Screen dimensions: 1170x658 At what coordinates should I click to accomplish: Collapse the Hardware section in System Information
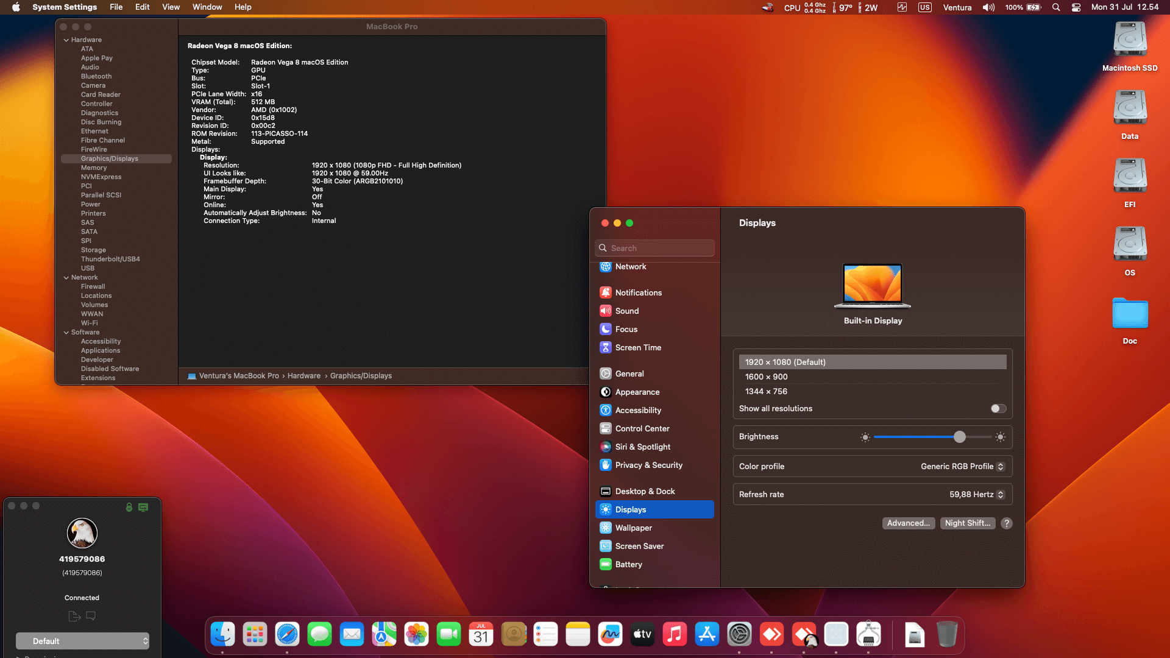pos(66,40)
